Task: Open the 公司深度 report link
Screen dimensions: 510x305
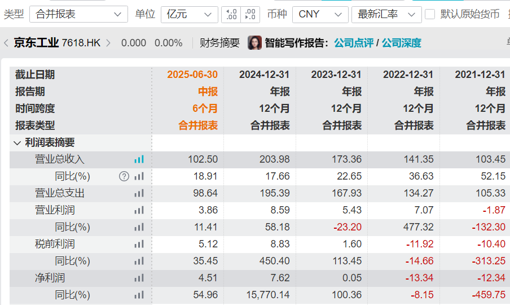Action: point(401,43)
